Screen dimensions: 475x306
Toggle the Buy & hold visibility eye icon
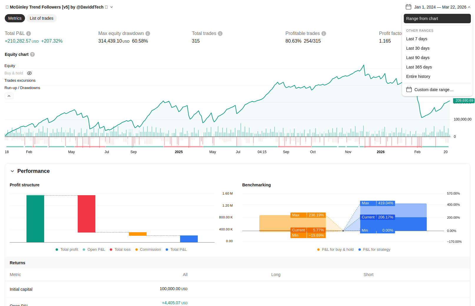[x=29, y=73]
